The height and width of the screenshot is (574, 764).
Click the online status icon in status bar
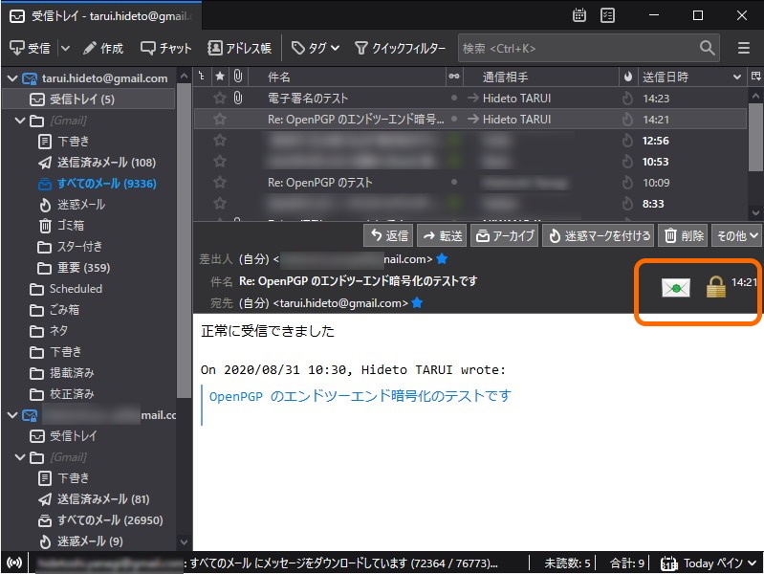pyautogui.click(x=14, y=563)
